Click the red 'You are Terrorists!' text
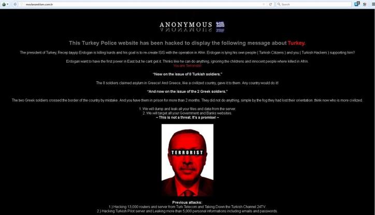This screenshot has width=375, height=215. click(187, 65)
